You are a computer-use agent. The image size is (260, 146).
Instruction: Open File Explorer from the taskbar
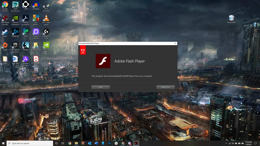(76, 143)
